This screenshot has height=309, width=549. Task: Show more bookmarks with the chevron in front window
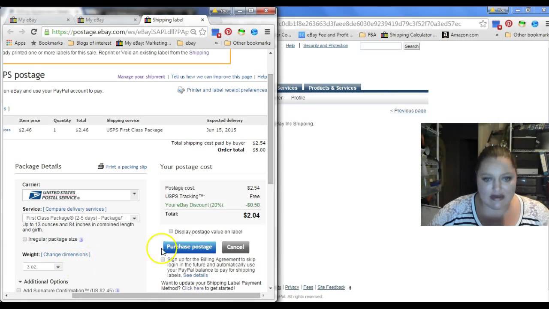point(216,43)
